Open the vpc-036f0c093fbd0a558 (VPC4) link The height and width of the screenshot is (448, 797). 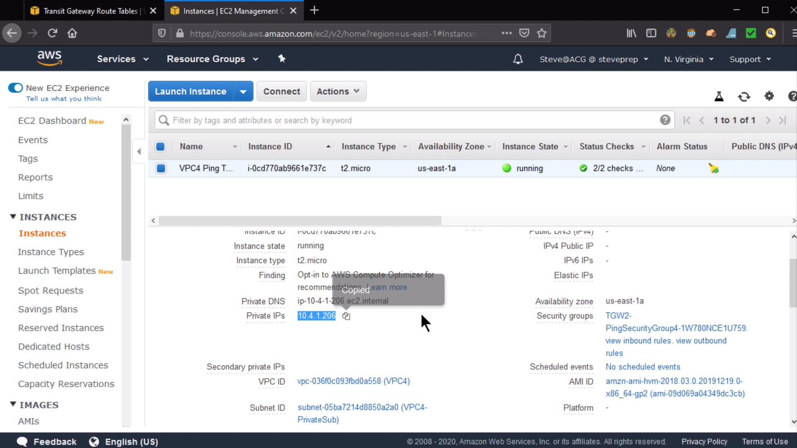pos(353,381)
